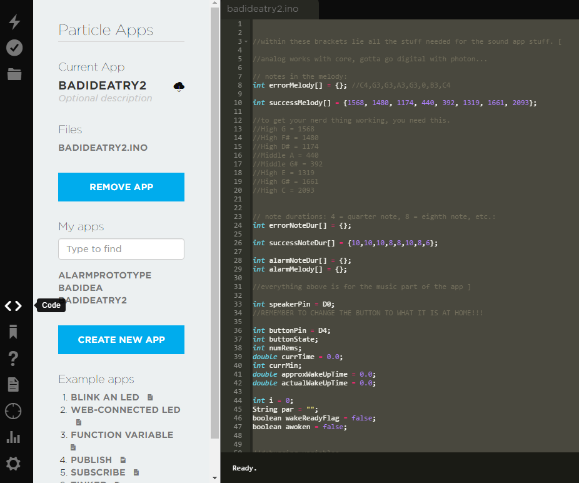Open the Help question mark icon
The width and height of the screenshot is (579, 483).
click(x=13, y=358)
